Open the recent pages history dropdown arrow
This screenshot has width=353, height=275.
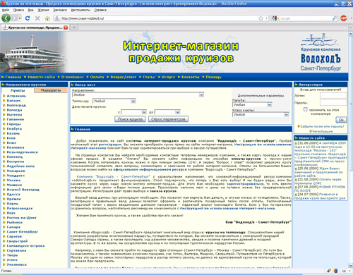(20, 18)
